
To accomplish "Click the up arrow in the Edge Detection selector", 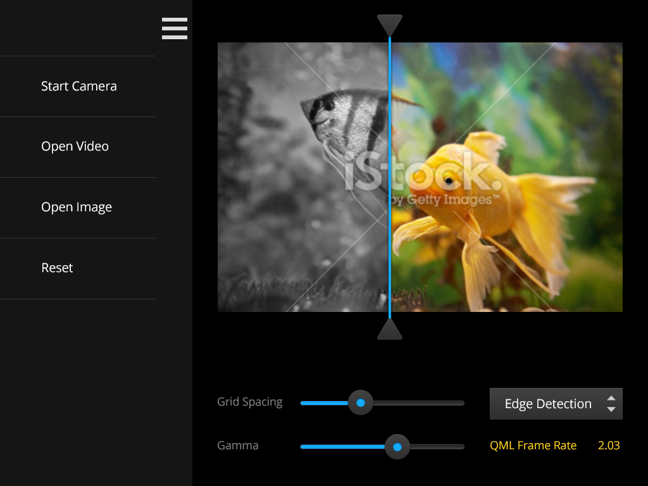I will pyautogui.click(x=611, y=398).
